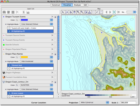
Task: Open the histogram chart icon in Layer List
Action: coord(28,12)
